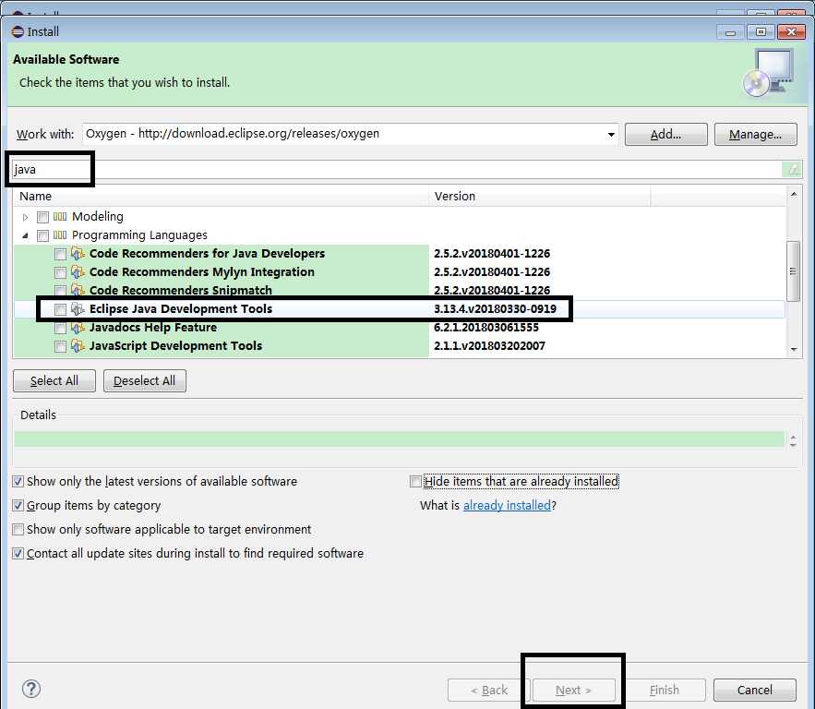Click the Eclipse logo in the title bar
This screenshot has width=815, height=709.
point(16,30)
